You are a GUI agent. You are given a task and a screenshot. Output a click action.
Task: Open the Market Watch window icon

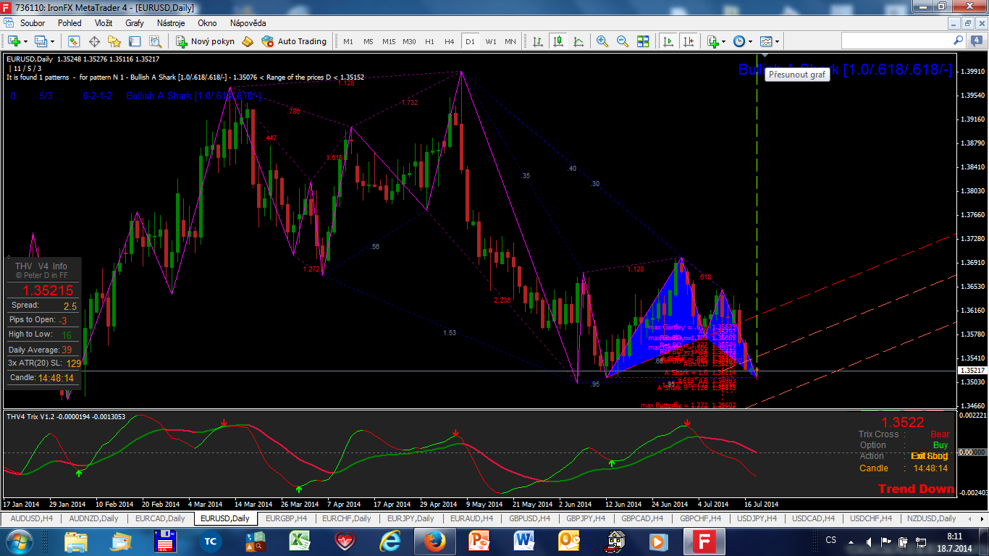[x=73, y=41]
